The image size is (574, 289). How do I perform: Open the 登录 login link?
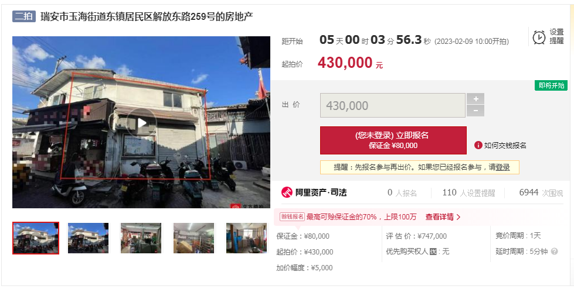point(502,167)
